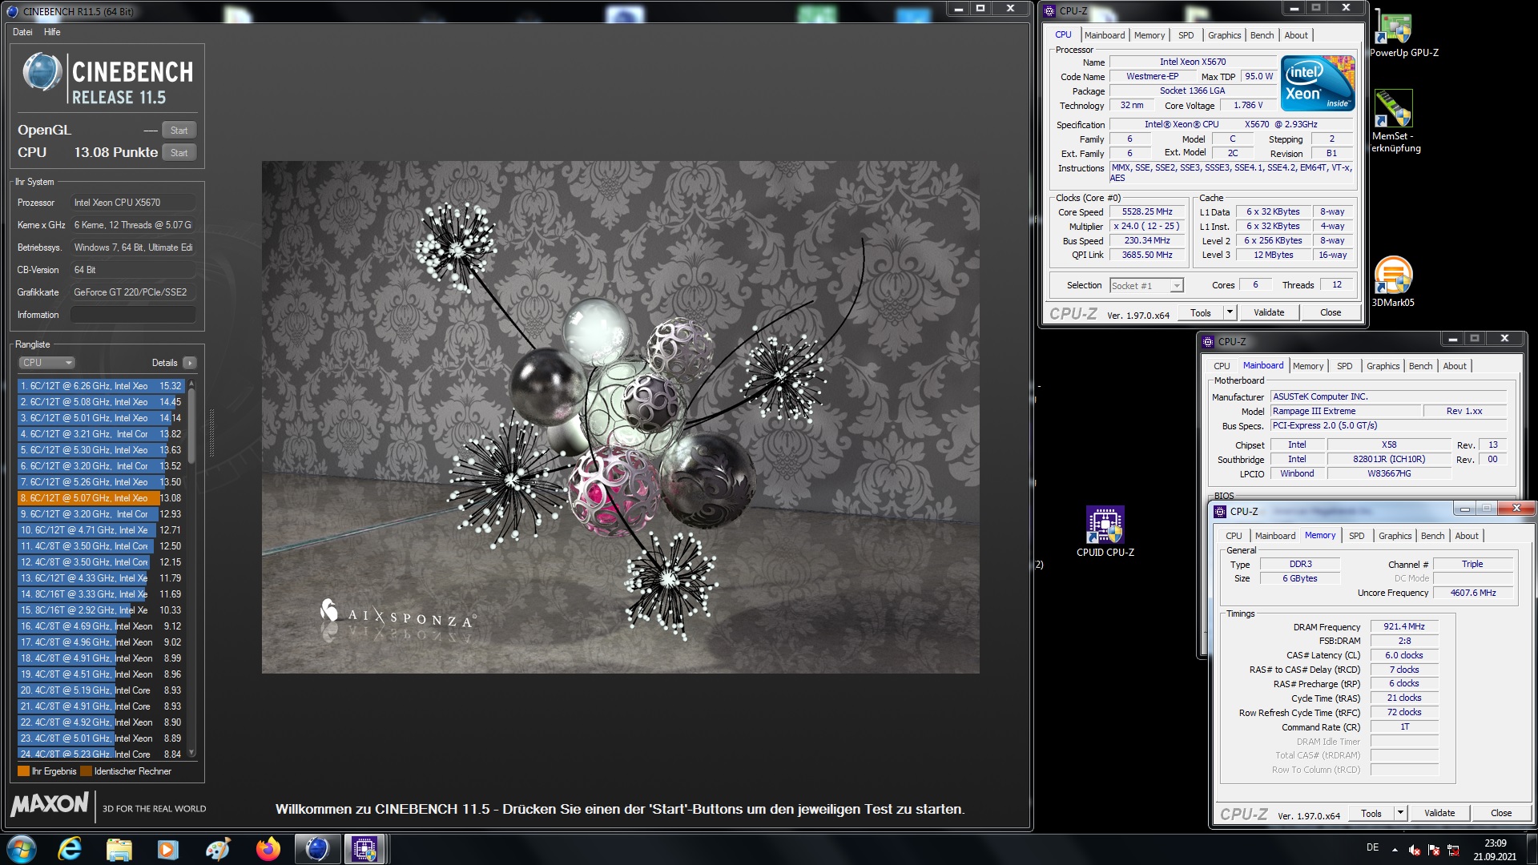
Task: Switch to Cinebench taskbar button
Action: point(317,849)
